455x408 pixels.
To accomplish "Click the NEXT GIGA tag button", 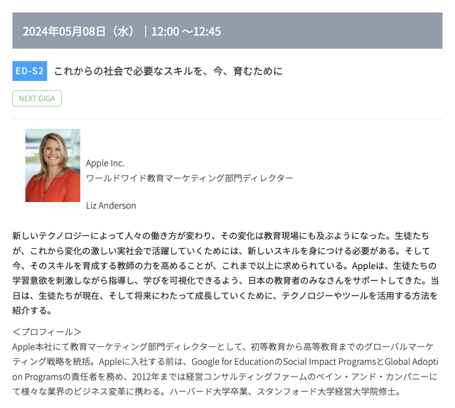I will pos(37,98).
